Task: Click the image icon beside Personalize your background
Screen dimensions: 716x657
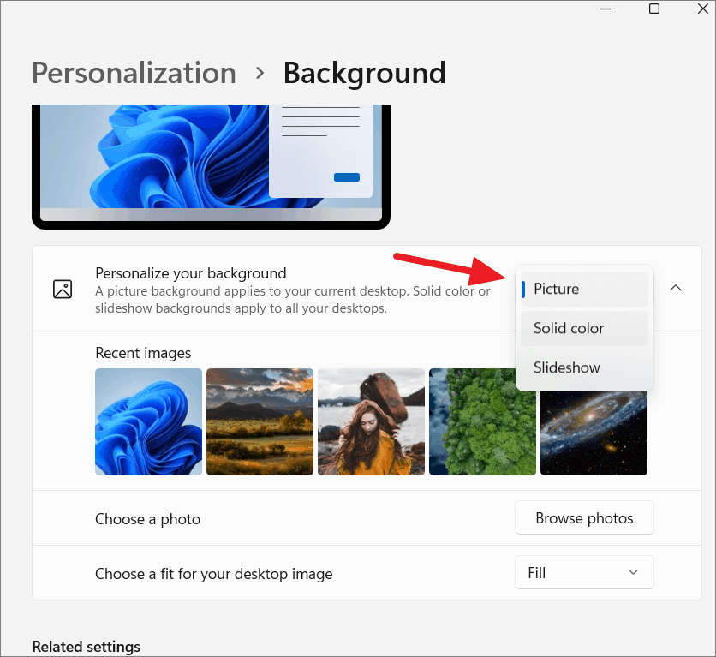Action: coord(63,289)
